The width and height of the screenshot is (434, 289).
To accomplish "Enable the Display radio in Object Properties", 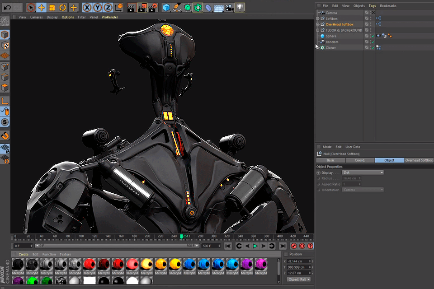I will coord(319,172).
